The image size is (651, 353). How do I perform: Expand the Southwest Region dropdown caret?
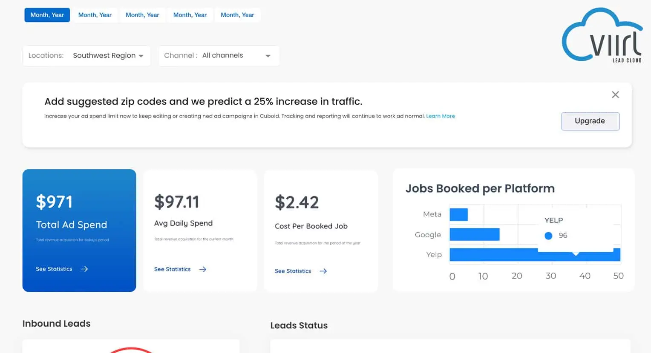(141, 56)
